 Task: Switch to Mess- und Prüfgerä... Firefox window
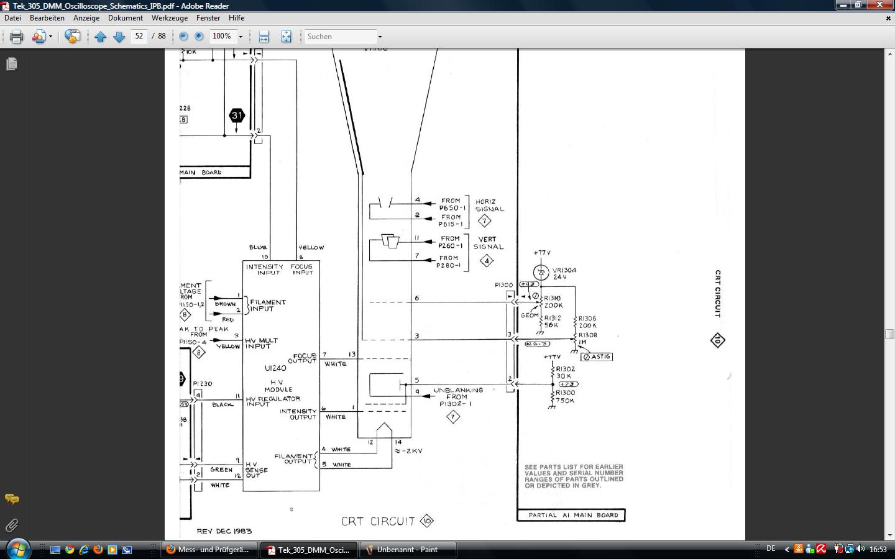point(209,550)
